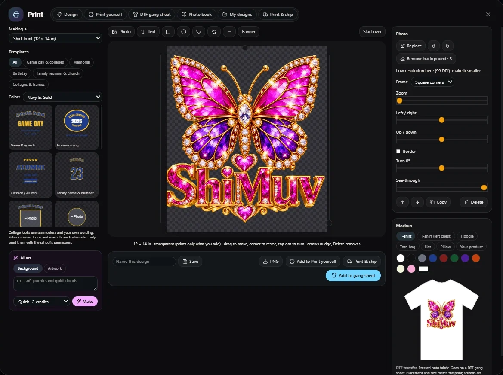Close the Print dialog
Screen dimensions: 503x375
(x=488, y=15)
